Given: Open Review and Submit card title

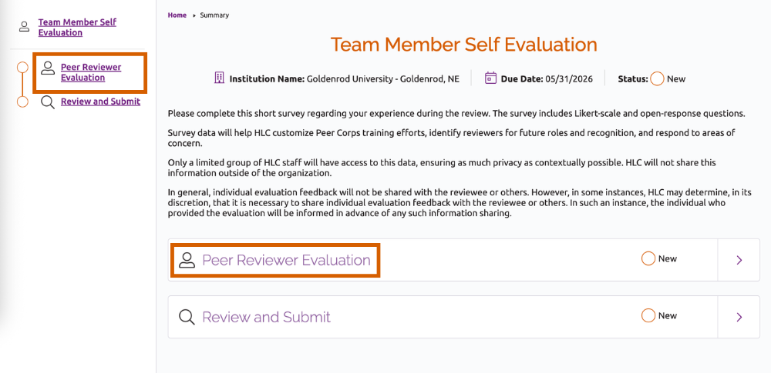Looking at the screenshot, I should (267, 317).
